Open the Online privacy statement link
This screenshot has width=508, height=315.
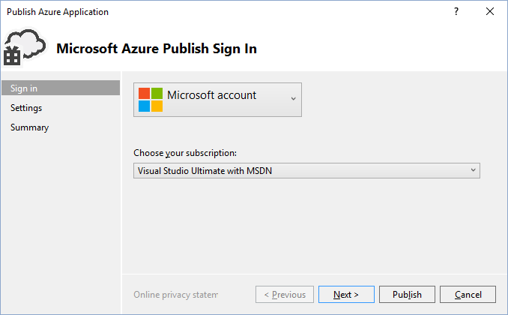(175, 295)
